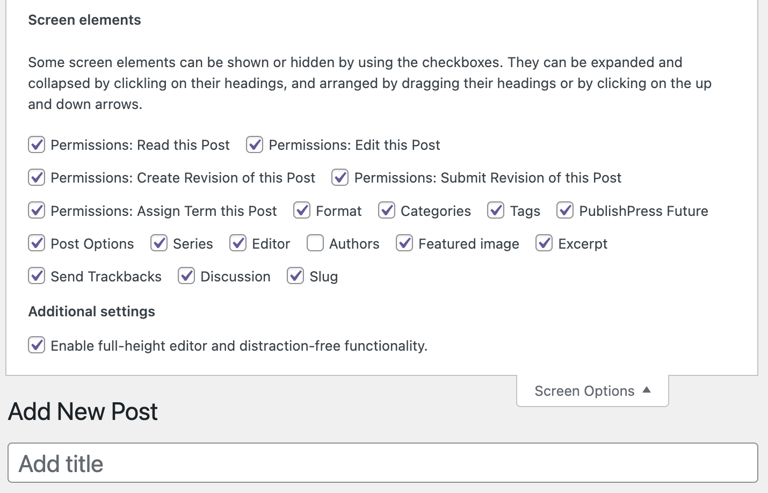Toggle Permissions: Submit Revision of this Post

click(340, 178)
